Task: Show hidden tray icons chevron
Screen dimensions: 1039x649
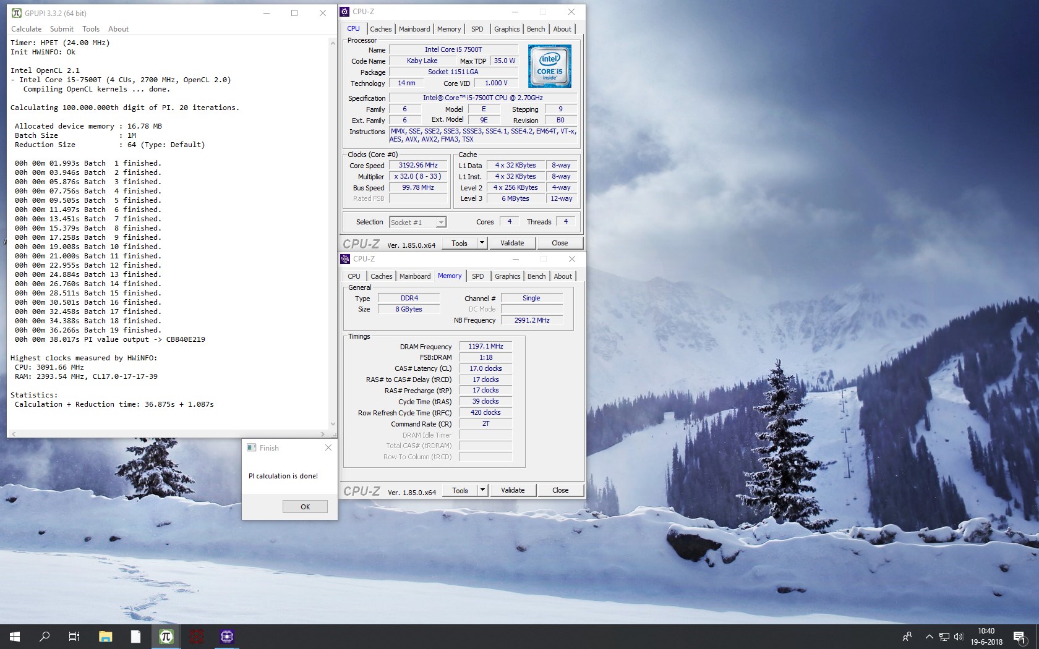Action: click(929, 636)
